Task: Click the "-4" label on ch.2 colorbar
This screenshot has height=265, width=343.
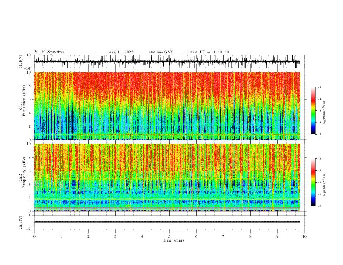Action: 320,171
